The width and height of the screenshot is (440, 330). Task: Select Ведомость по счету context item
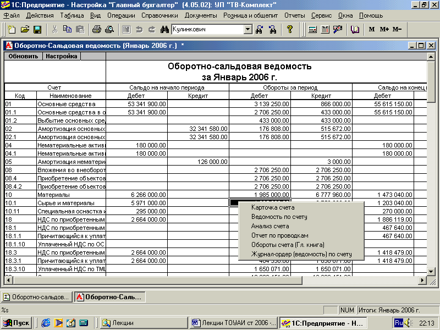click(x=279, y=217)
